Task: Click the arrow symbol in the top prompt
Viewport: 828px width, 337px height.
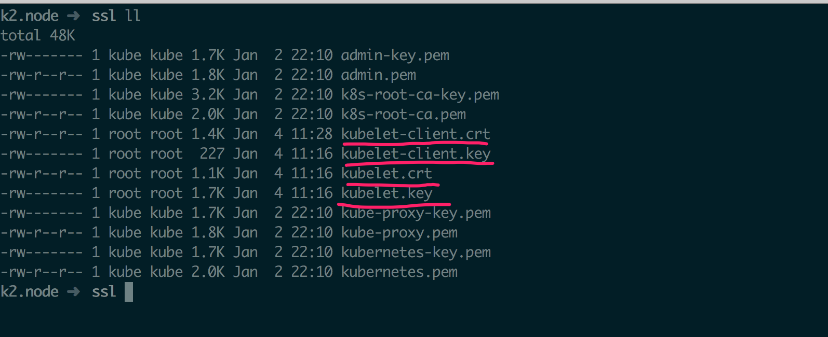Action: 74,16
